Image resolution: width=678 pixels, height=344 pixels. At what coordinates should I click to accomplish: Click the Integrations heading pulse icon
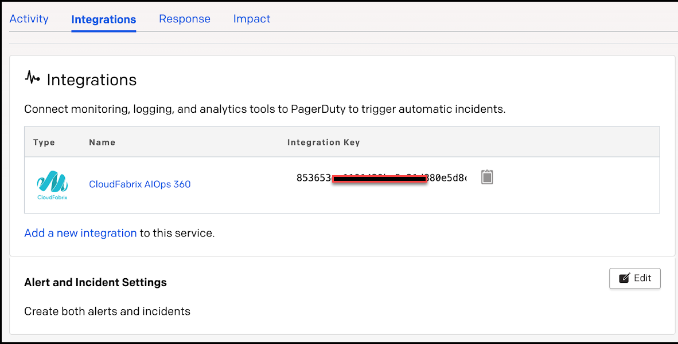(x=33, y=78)
